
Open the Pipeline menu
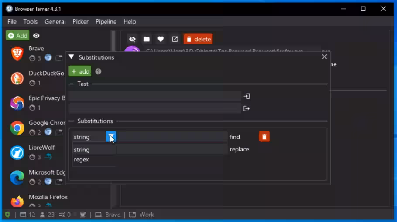tap(106, 21)
